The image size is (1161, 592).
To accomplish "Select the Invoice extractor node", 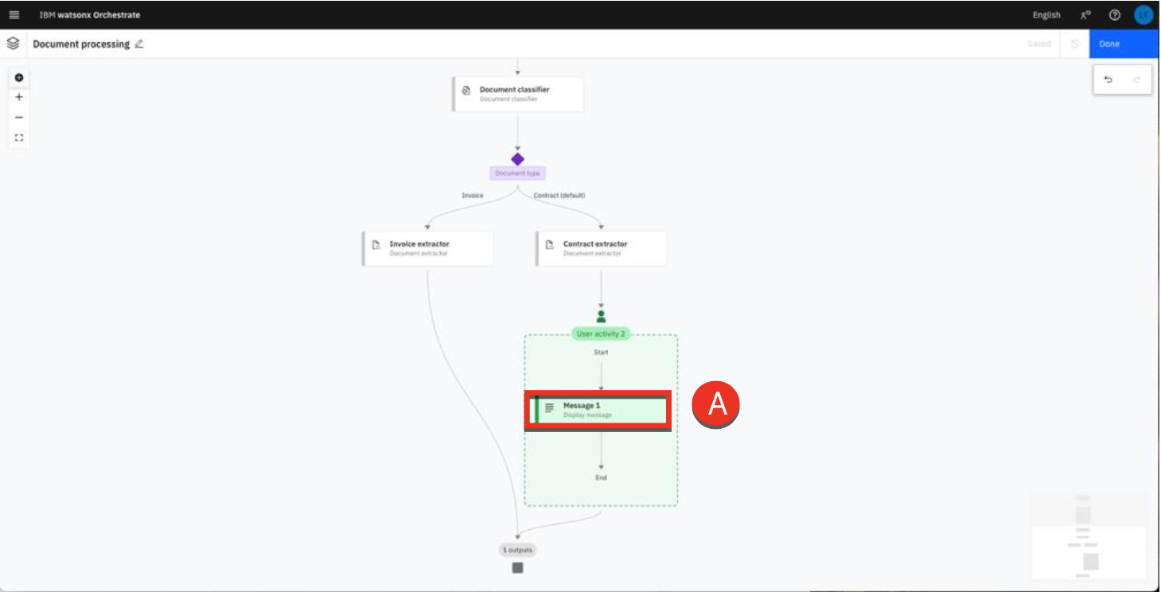I will tap(428, 248).
